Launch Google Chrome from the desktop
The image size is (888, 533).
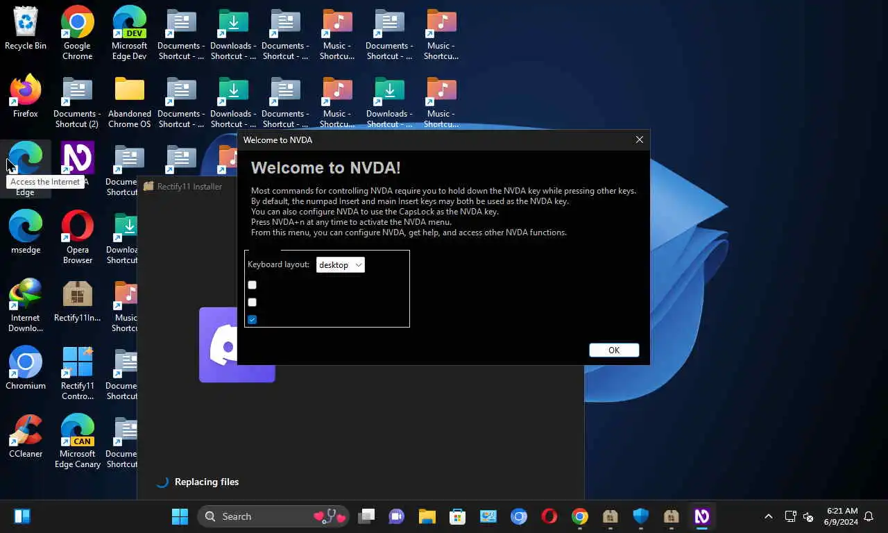tap(77, 33)
